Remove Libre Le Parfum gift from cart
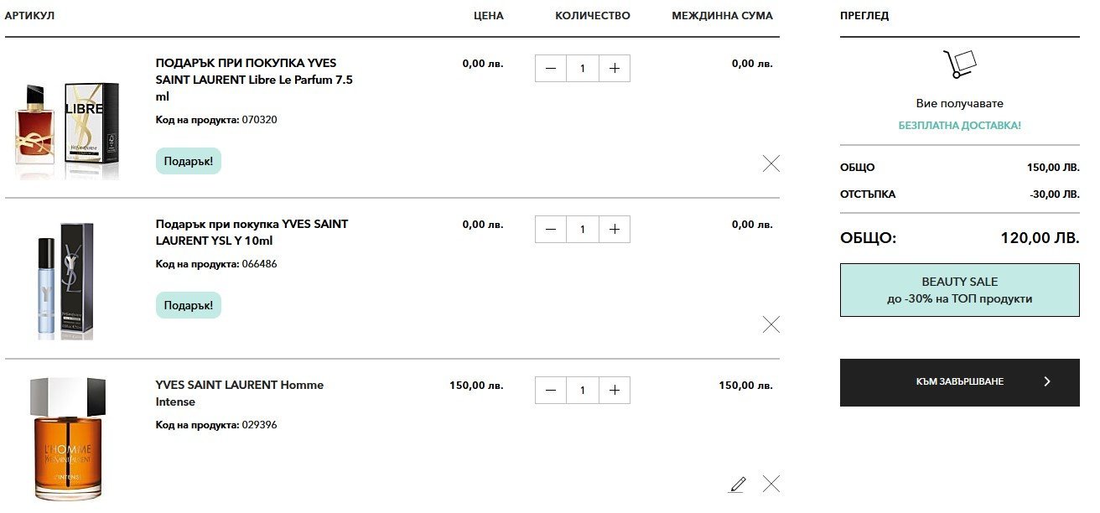The width and height of the screenshot is (1100, 513). coord(771,163)
